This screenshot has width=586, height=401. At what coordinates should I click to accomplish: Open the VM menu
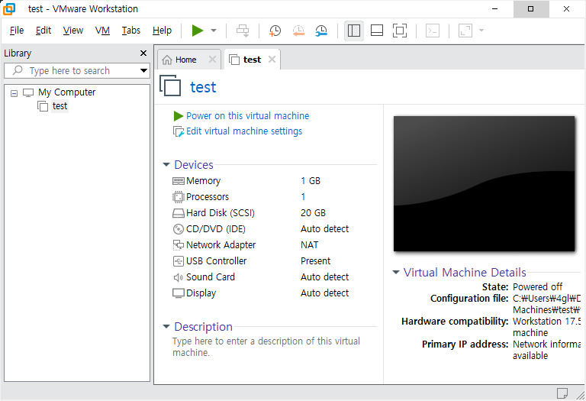(102, 31)
